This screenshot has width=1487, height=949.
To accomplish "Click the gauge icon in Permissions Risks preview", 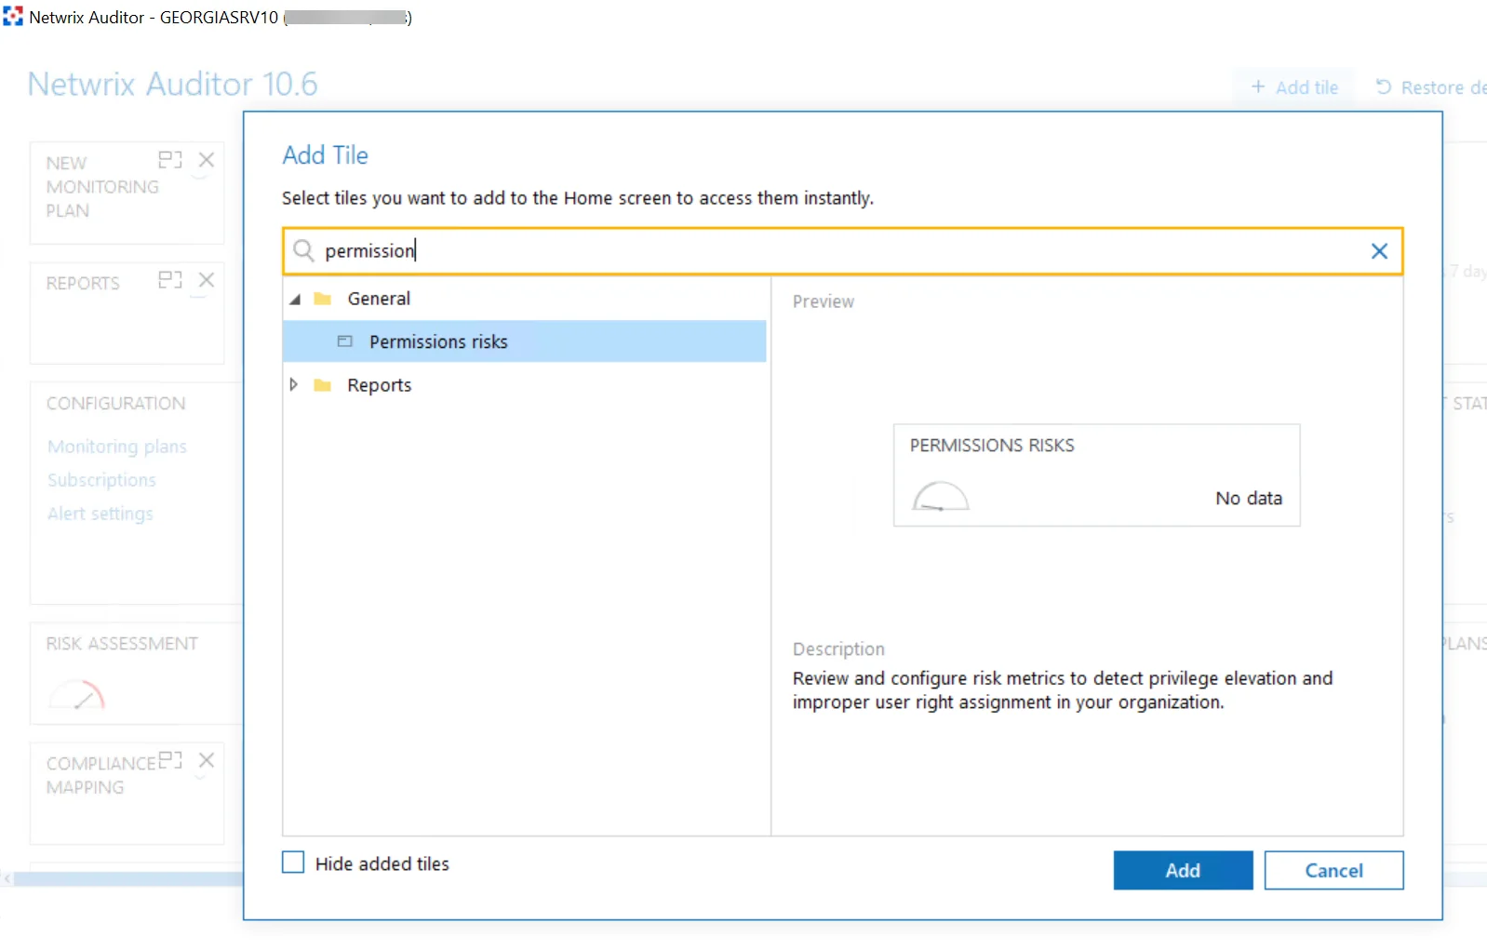I will pos(940,496).
